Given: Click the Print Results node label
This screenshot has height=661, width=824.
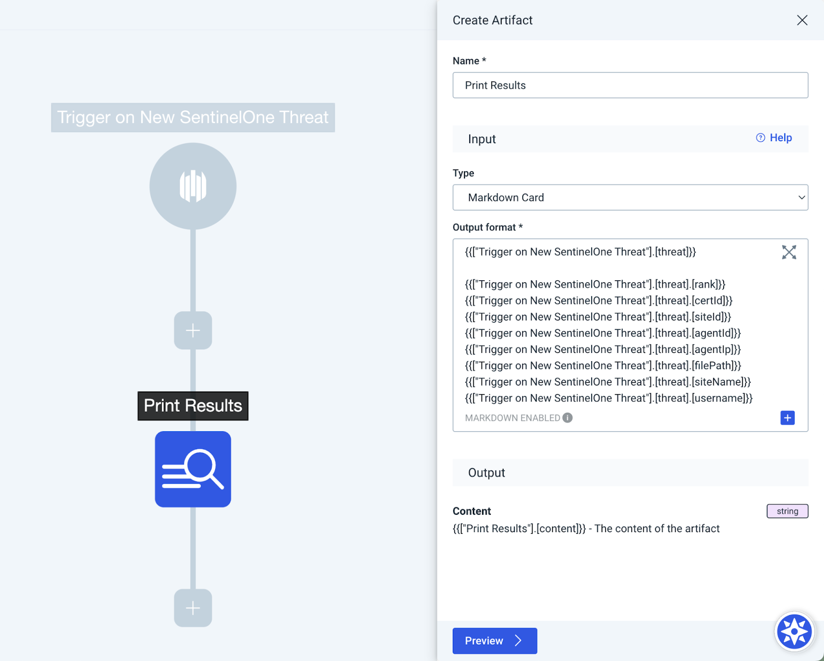Looking at the screenshot, I should point(193,406).
